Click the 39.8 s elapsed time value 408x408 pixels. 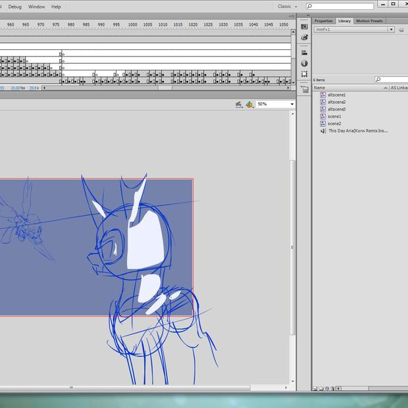pyautogui.click(x=34, y=88)
